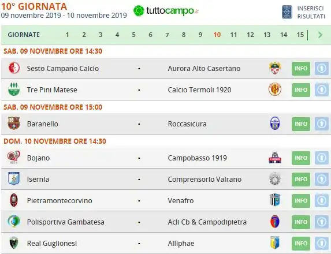The image size is (331, 254).
Task: Open INFO for Sesto Campano Calcio match
Action: coord(301,69)
